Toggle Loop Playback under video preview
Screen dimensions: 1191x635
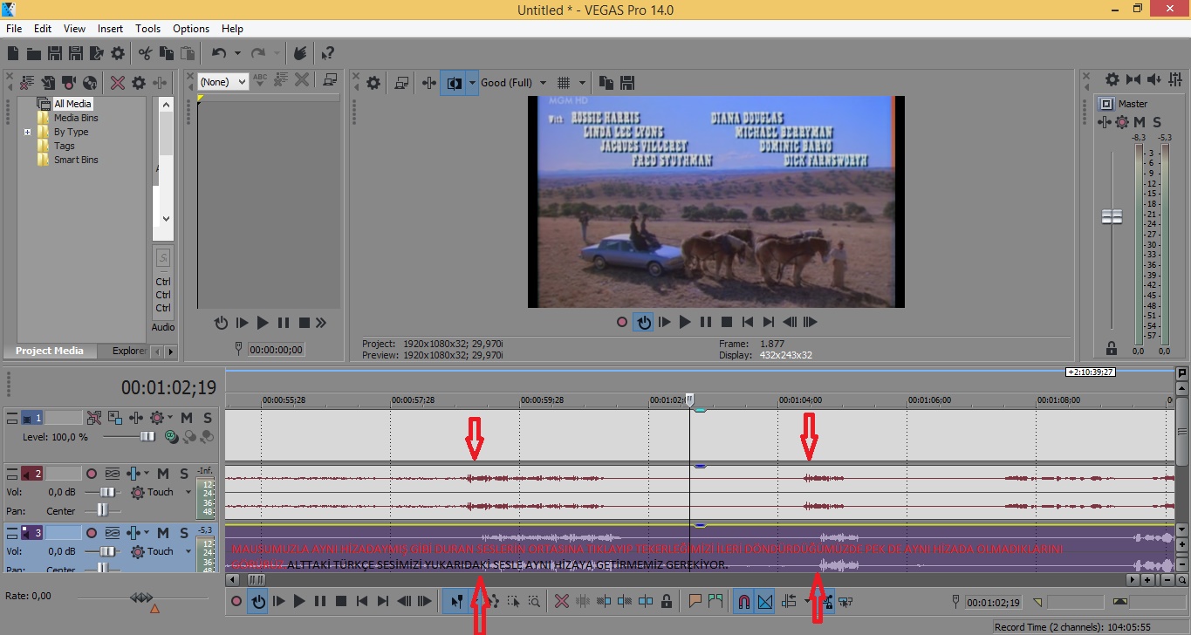[x=644, y=322]
